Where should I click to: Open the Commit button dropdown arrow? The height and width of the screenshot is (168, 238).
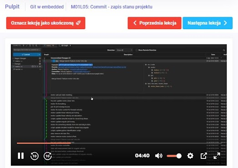pos(39,54)
